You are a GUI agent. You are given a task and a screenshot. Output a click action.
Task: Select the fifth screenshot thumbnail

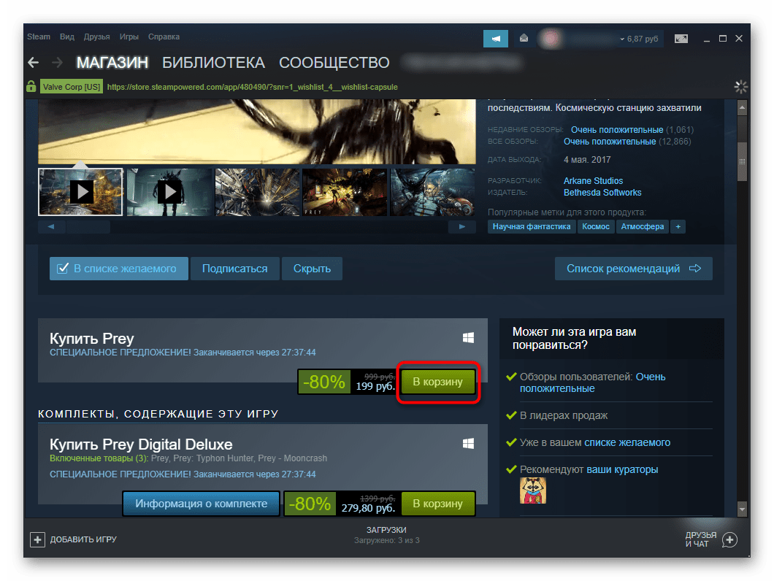click(x=432, y=192)
